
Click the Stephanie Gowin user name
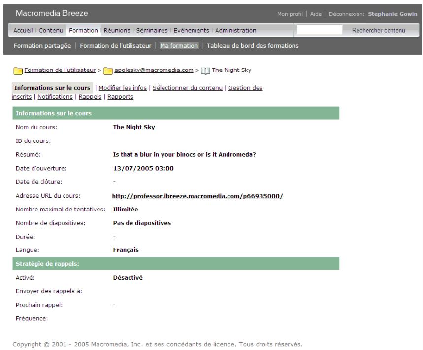point(392,14)
